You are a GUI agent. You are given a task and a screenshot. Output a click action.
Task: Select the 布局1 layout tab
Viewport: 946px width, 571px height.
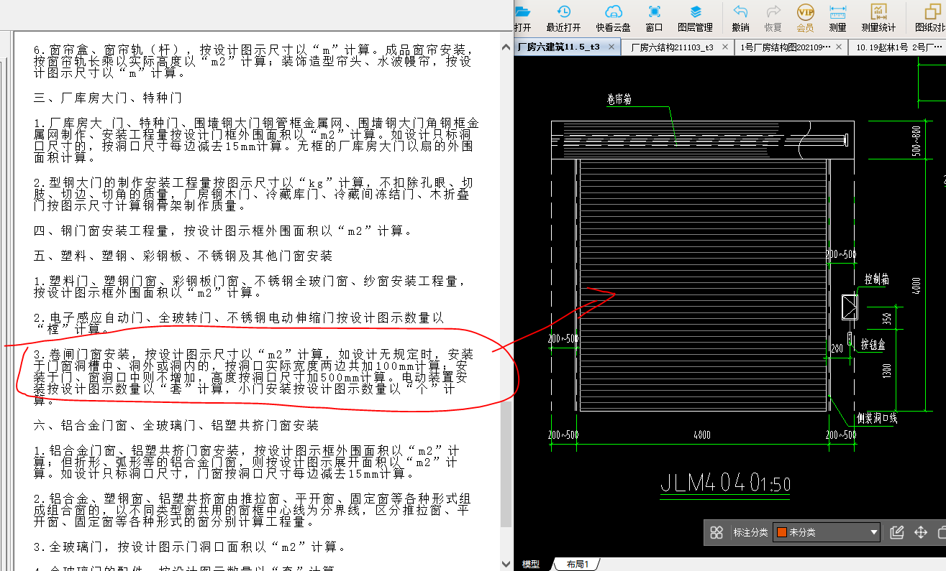tap(577, 565)
